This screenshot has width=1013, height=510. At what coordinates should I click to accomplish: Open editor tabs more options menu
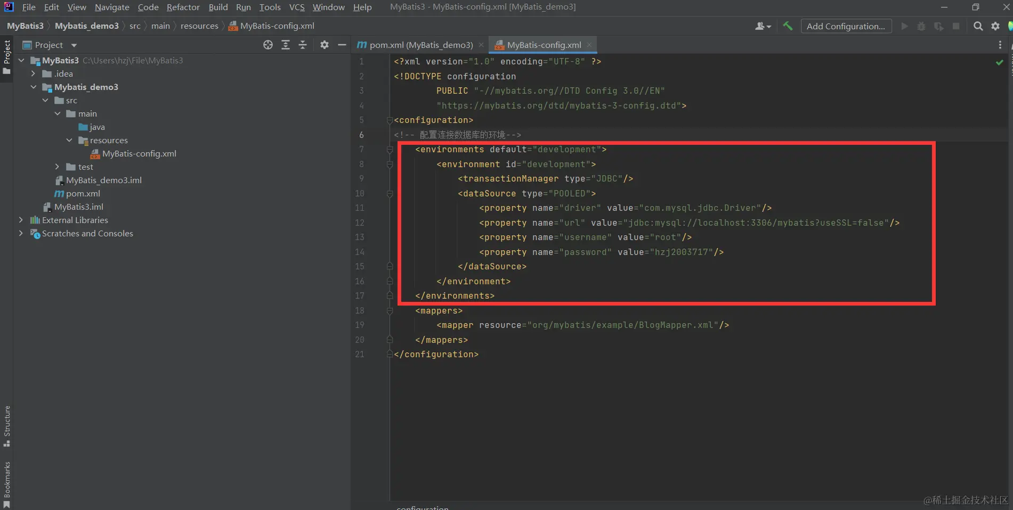tap(1000, 45)
